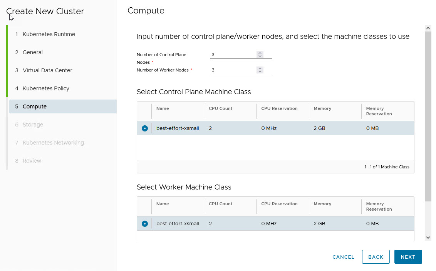Click the BACK button

376,257
